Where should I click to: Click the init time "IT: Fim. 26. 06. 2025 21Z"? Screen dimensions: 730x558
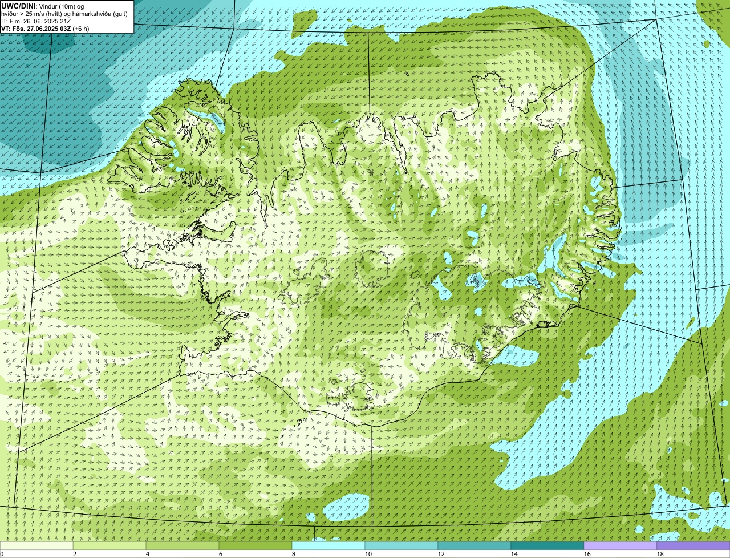pos(36,21)
